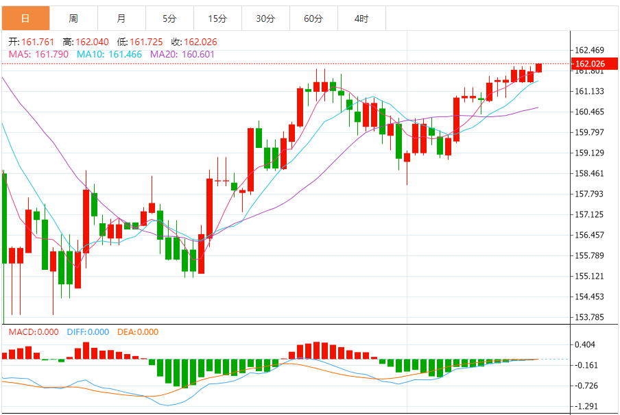
Task: Click the latest red candlestick at 162.026
Action: point(538,68)
